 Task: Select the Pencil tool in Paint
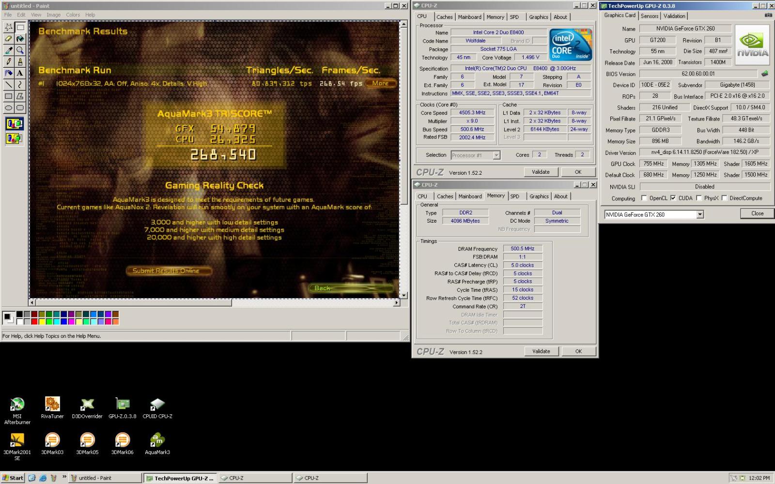click(9, 62)
